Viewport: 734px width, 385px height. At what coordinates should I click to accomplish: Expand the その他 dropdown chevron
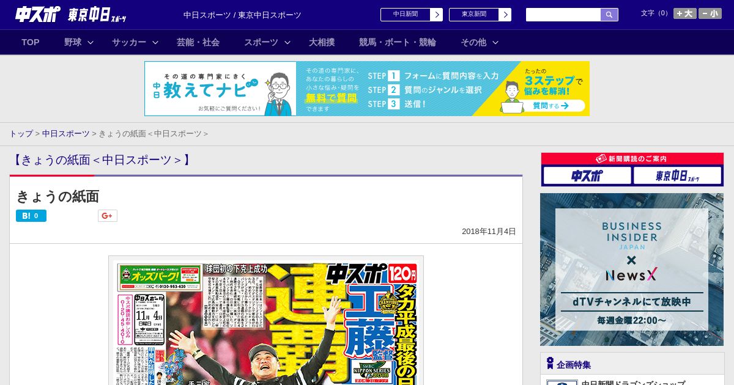click(495, 42)
